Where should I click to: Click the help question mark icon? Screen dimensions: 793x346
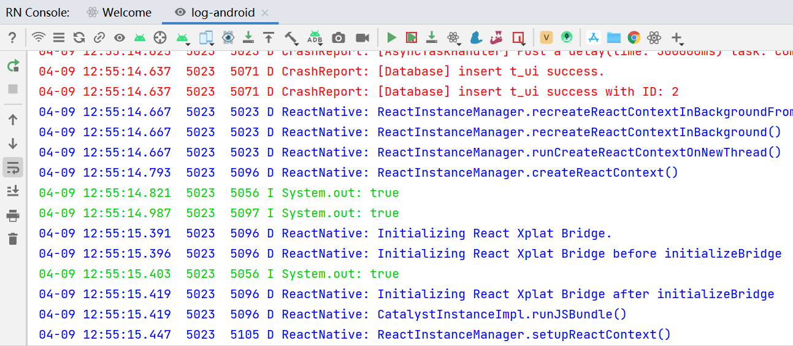[x=12, y=37]
